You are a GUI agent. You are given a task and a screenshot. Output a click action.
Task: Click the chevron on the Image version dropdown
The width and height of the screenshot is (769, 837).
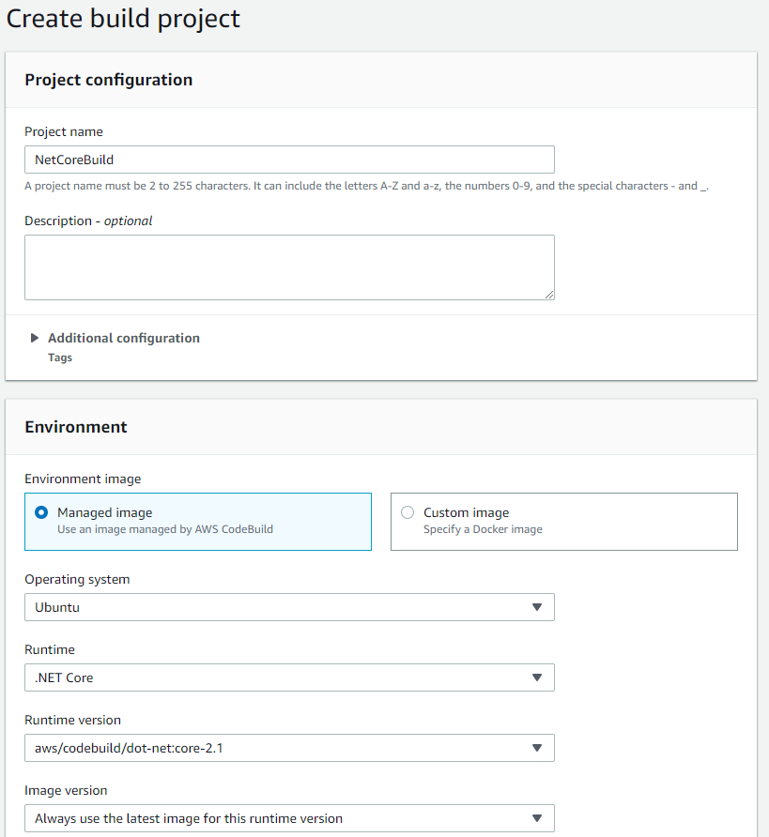[538, 818]
